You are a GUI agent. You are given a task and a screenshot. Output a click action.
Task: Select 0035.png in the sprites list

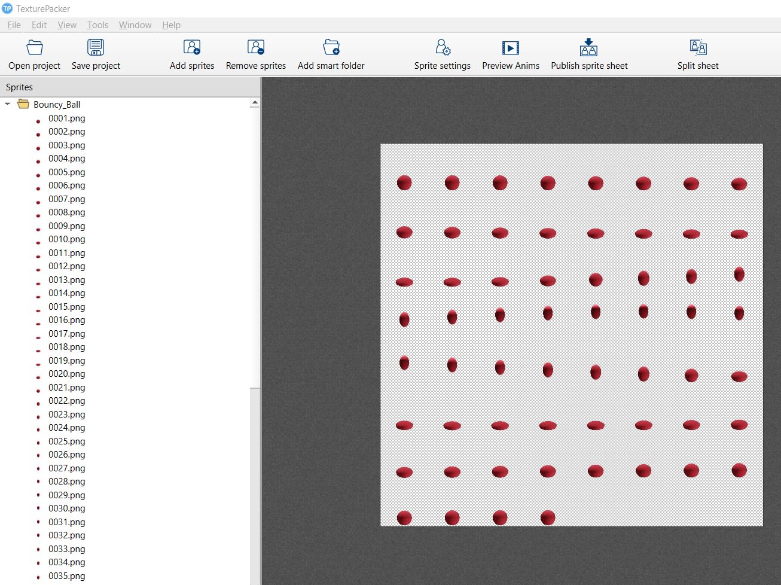coord(66,575)
